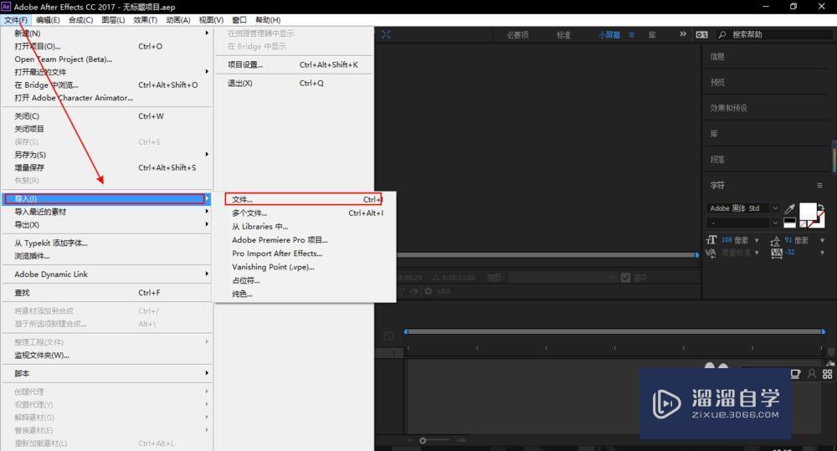Click the swap fill and stroke arrow
Image resolution: width=837 pixels, height=451 pixels.
(821, 207)
